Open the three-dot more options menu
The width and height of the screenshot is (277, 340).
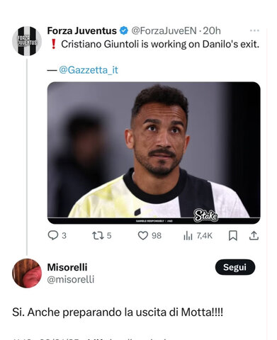(254, 30)
